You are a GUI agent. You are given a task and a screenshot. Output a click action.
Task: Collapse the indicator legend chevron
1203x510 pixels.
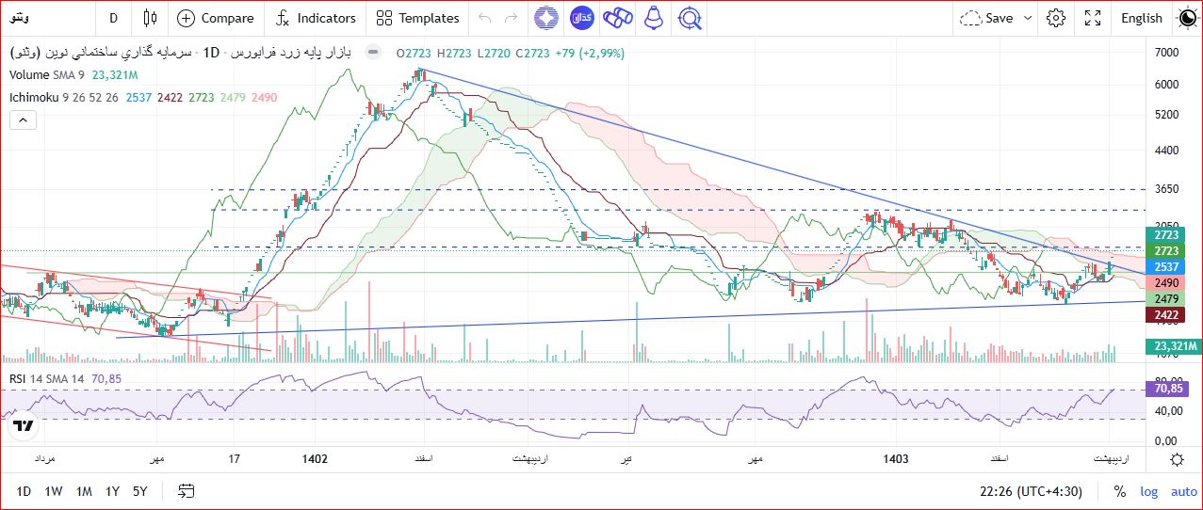coord(24,120)
